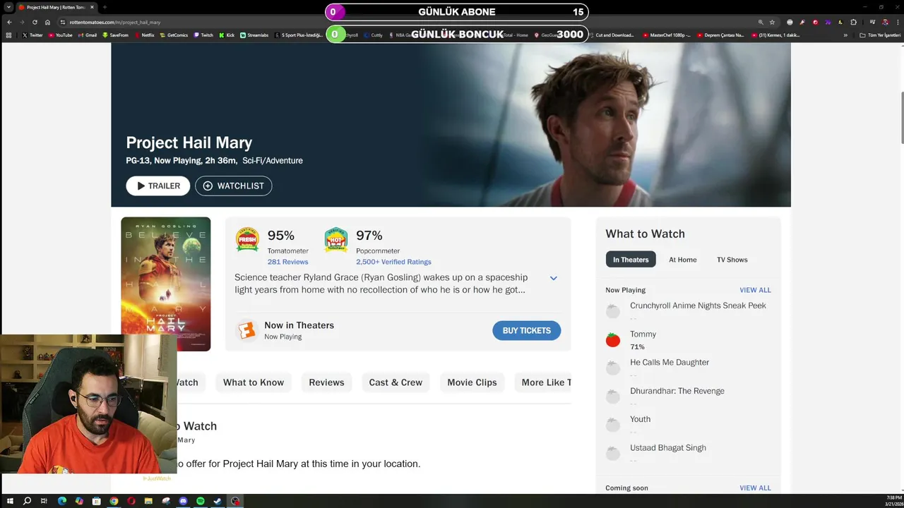Open Steam from the taskbar
The width and height of the screenshot is (904, 508).
coord(218,501)
